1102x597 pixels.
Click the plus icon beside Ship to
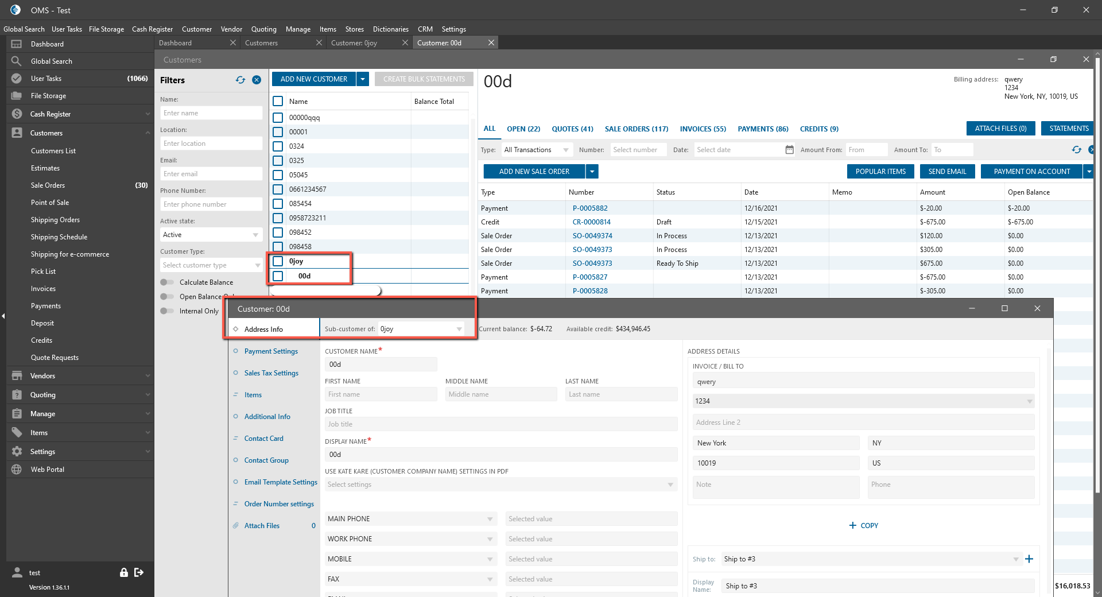pos(1029,559)
